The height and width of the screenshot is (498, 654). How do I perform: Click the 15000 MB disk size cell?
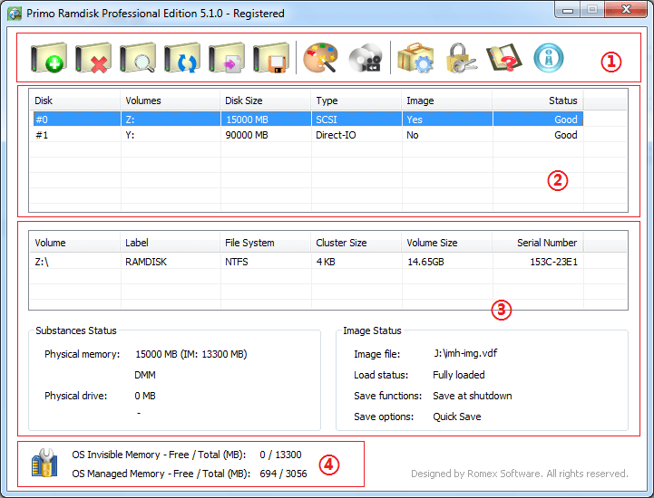(247, 120)
